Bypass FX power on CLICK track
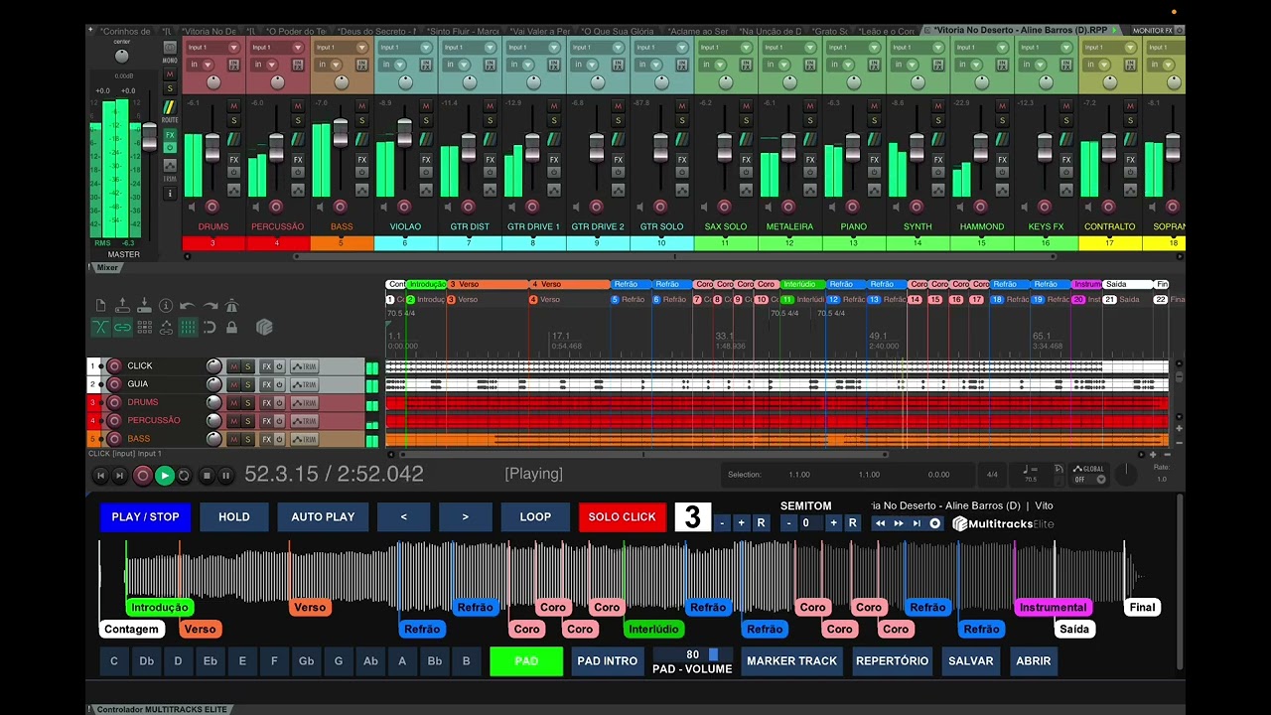 (x=279, y=366)
